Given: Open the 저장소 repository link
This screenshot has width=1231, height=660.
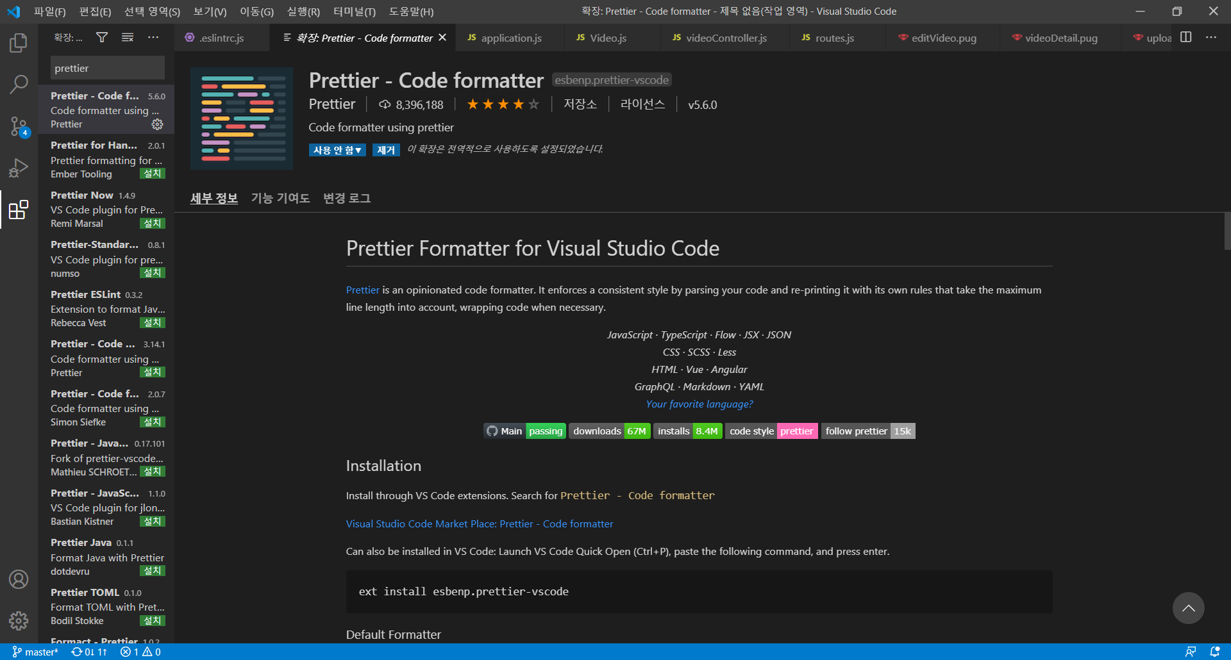Looking at the screenshot, I should click(580, 104).
